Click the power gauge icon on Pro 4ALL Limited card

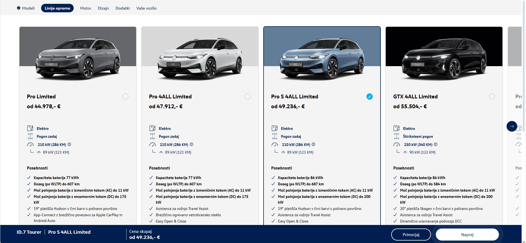click(153, 145)
